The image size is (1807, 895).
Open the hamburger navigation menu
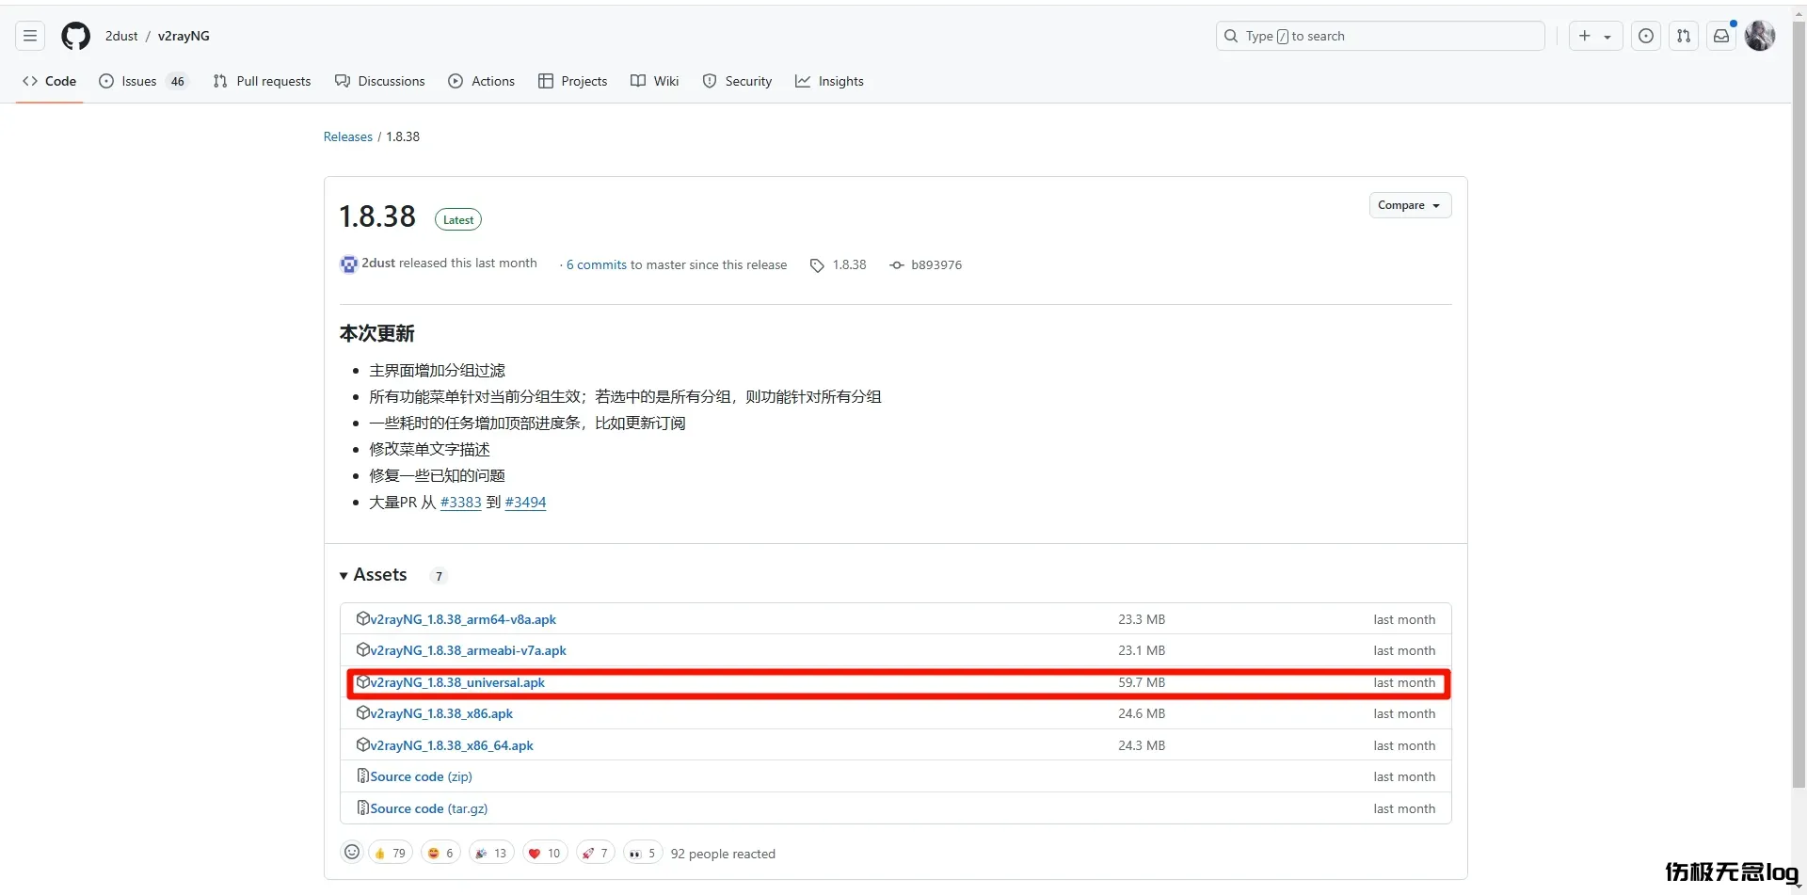(30, 36)
